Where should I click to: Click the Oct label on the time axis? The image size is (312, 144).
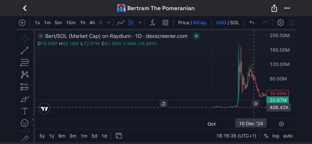coord(212,124)
